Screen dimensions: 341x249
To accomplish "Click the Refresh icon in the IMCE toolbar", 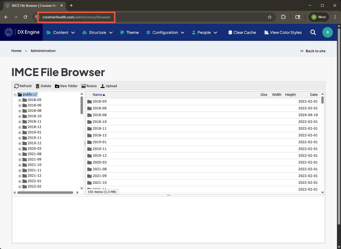I will (16, 86).
